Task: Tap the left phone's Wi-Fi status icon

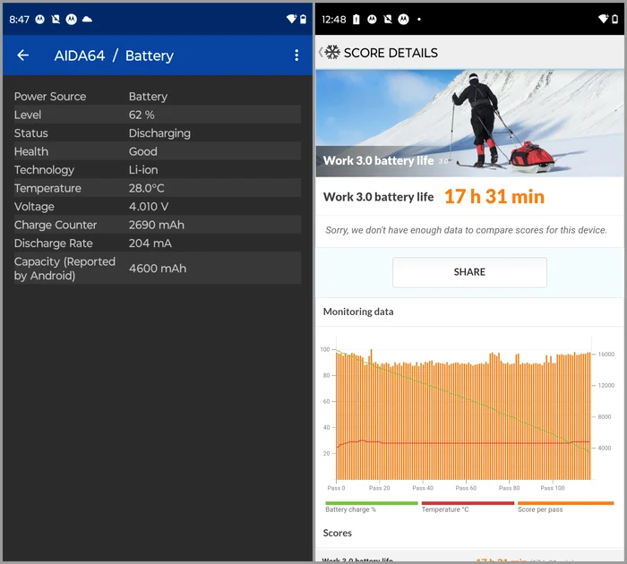Action: (x=291, y=19)
